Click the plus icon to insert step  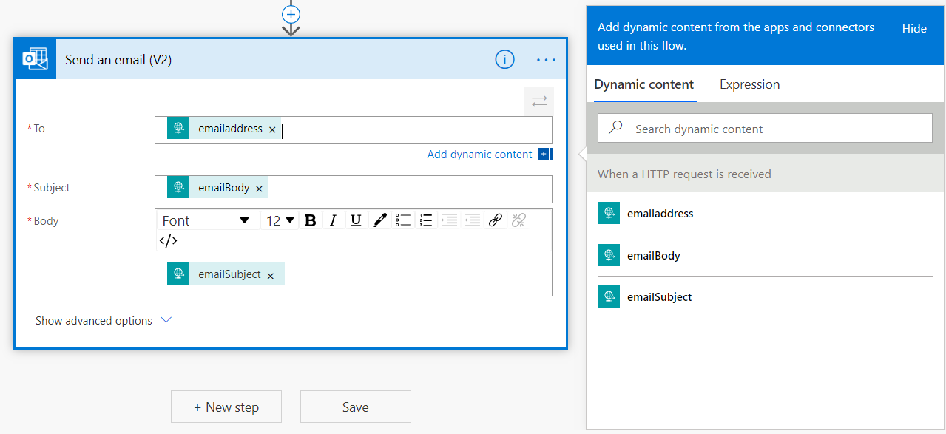pos(291,14)
